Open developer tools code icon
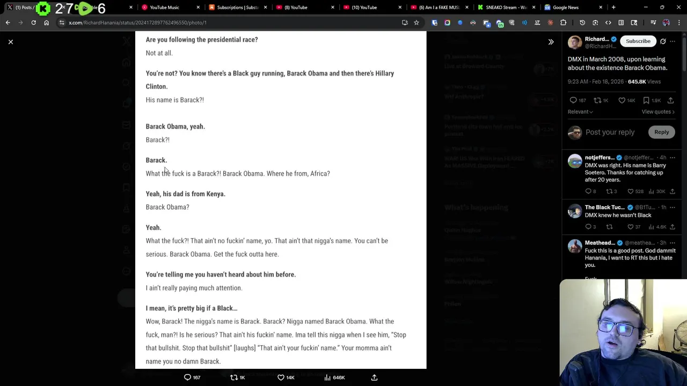 (608, 23)
